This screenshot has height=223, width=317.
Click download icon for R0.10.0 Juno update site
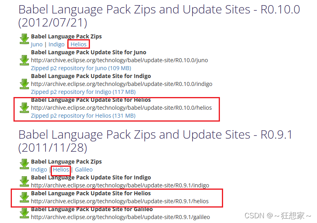click(24, 60)
